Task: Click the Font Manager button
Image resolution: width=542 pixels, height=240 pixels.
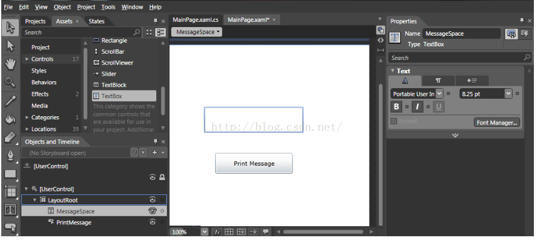Action: pos(497,122)
